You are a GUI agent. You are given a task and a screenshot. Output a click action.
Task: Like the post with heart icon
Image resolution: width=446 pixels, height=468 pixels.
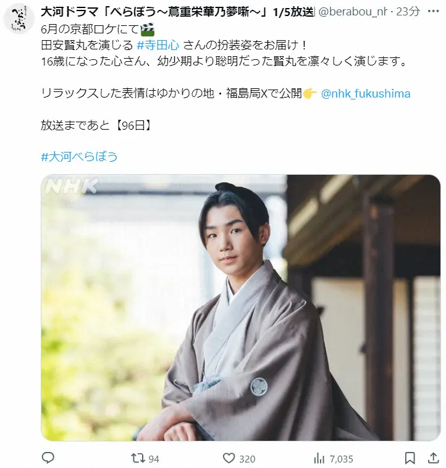(229, 458)
